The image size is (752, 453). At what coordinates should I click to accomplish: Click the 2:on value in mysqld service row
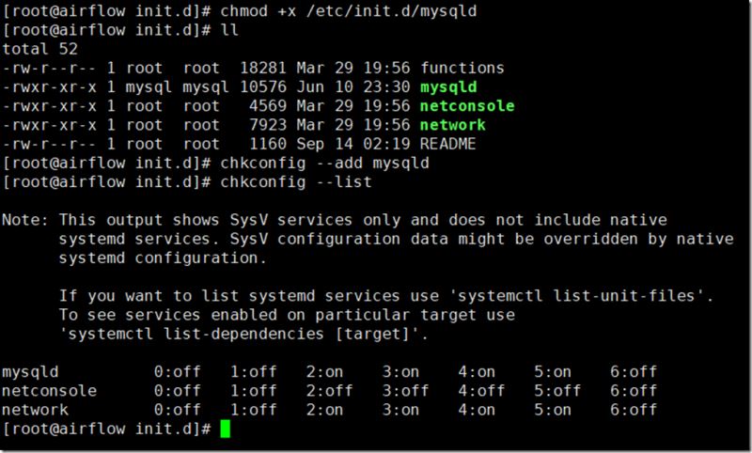324,372
